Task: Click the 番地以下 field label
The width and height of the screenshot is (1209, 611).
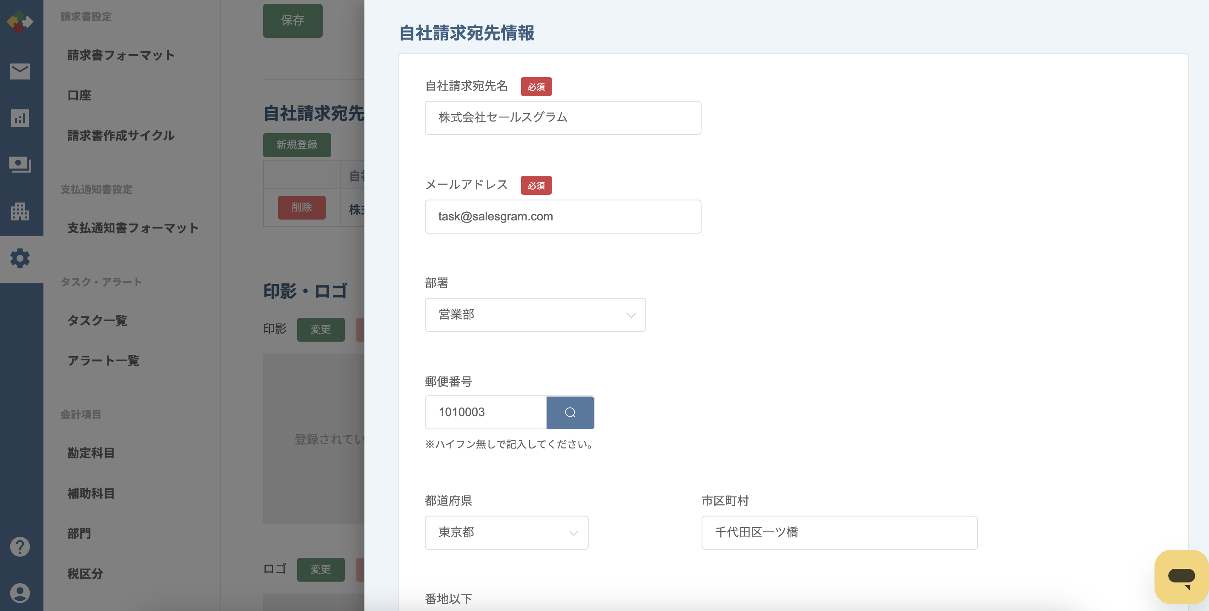Action: point(448,599)
